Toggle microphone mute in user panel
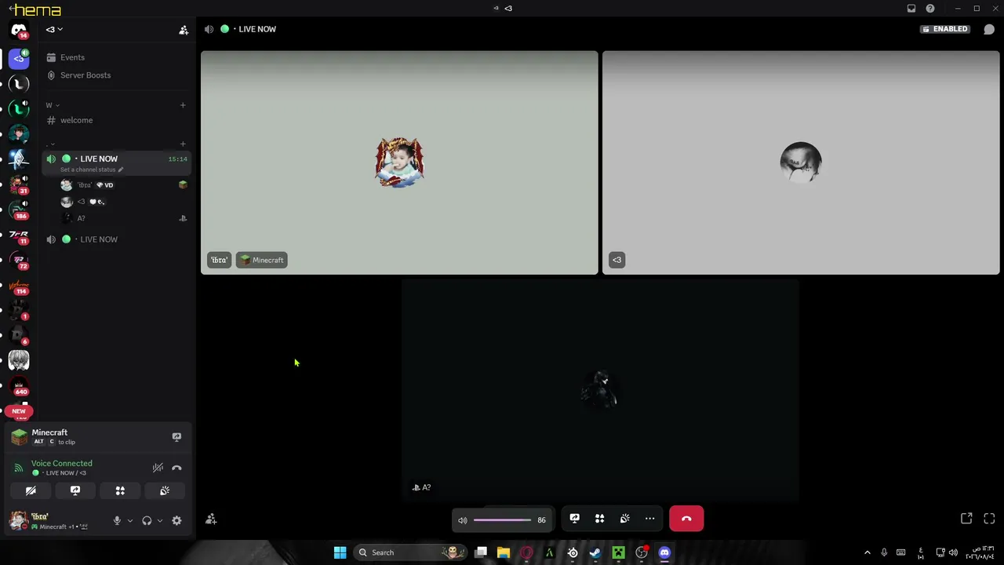The height and width of the screenshot is (565, 1004). 117,521
